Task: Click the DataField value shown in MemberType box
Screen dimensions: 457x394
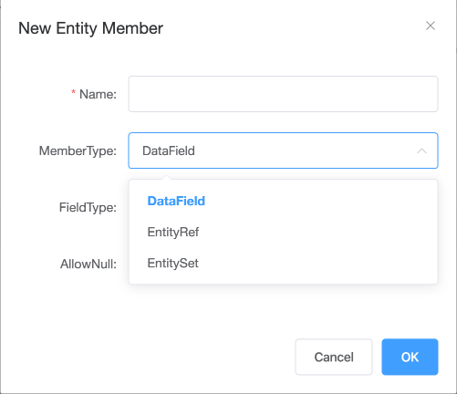Action: point(169,150)
